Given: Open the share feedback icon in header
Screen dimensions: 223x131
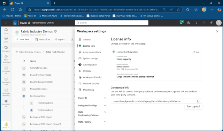Looking at the screenshot, I should [211, 23].
